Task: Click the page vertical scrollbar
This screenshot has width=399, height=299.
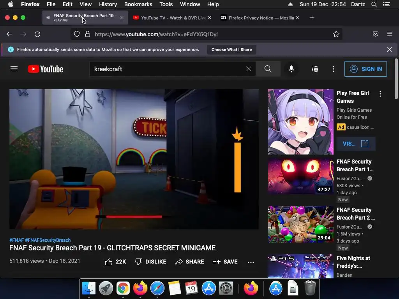Action: click(396, 79)
